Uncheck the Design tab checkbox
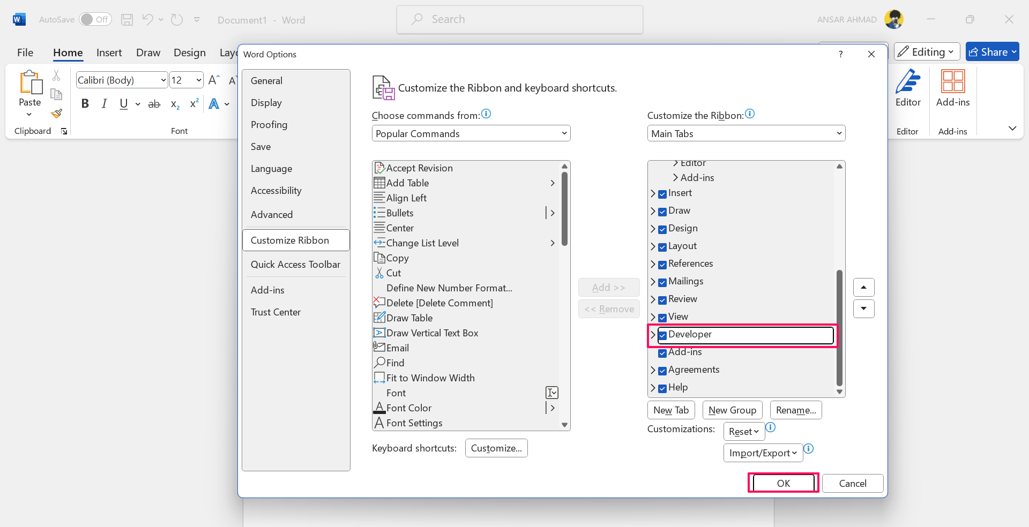Viewport: 1029px width, 527px height. point(662,229)
